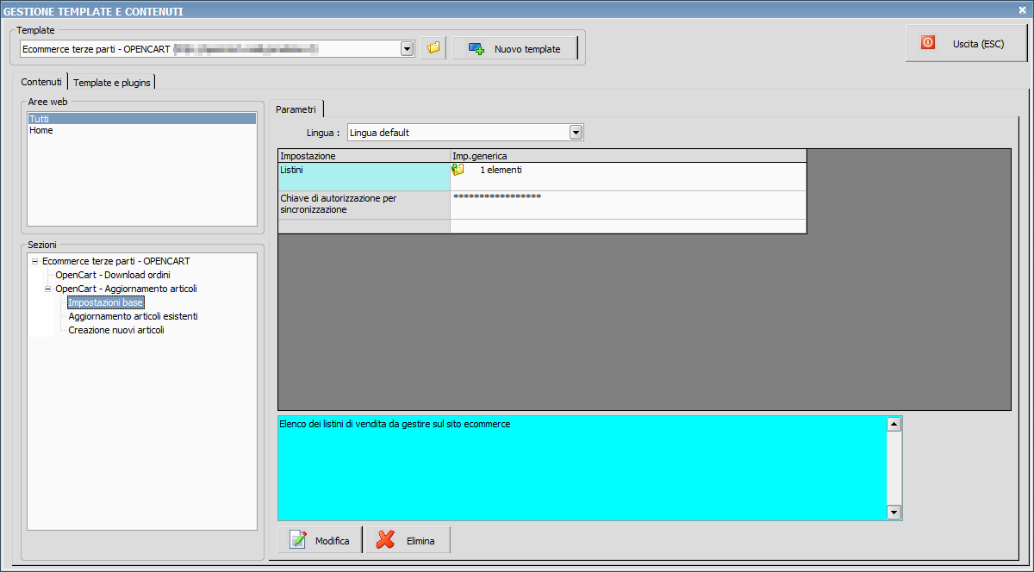This screenshot has height=572, width=1034.
Task: Collapse the OpenCart - Aggiornamento articoli node
Action: coord(48,289)
